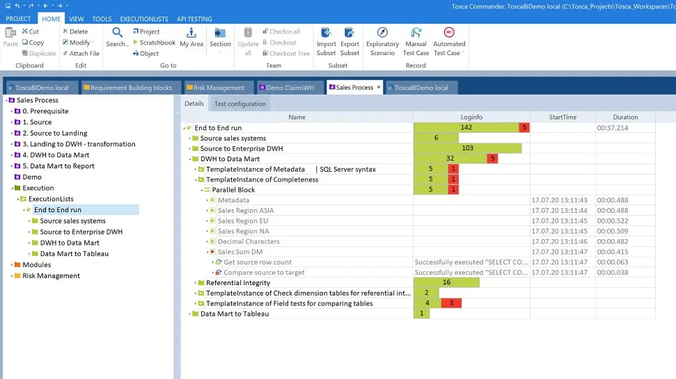Image resolution: width=676 pixels, height=379 pixels.
Task: Close the Sales Process tab
Action: coord(379,88)
